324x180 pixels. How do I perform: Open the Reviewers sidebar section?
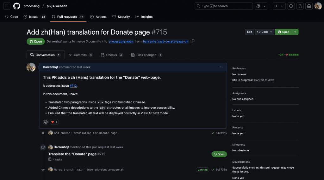[239, 68]
